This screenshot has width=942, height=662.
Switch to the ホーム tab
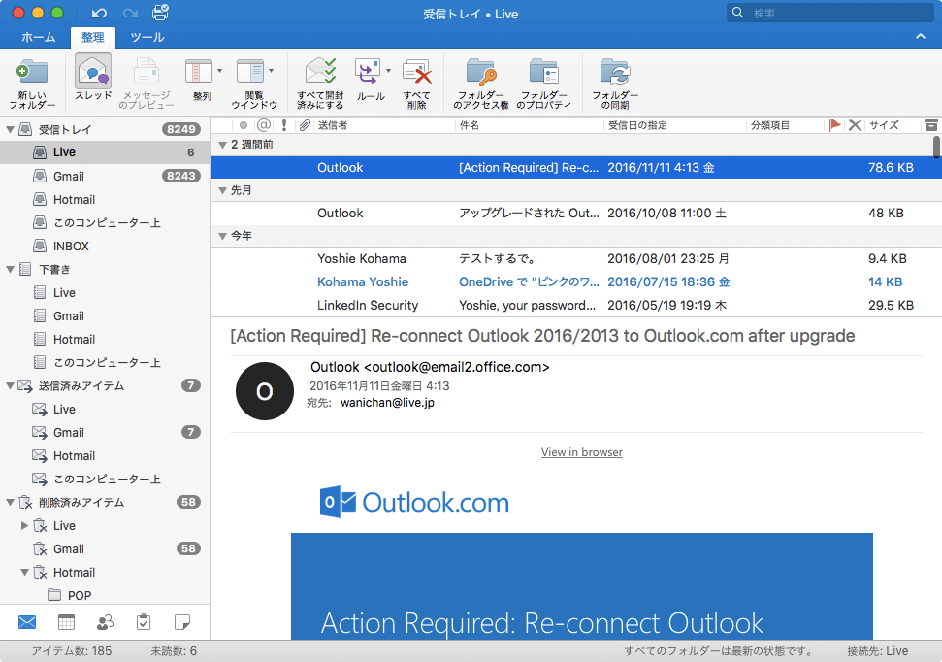(x=38, y=37)
